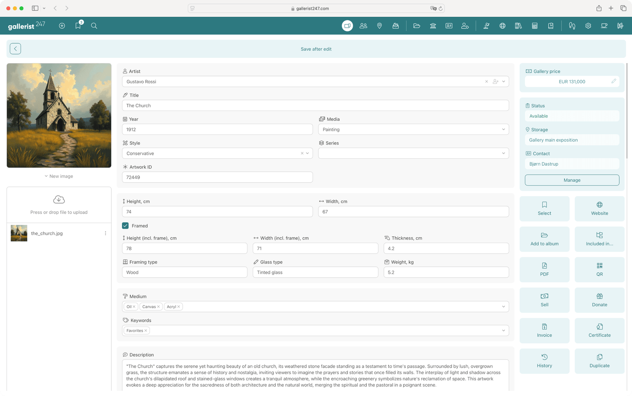632x396 pixels.
Task: Remove the Favorites keyword tag
Action: pyautogui.click(x=146, y=331)
